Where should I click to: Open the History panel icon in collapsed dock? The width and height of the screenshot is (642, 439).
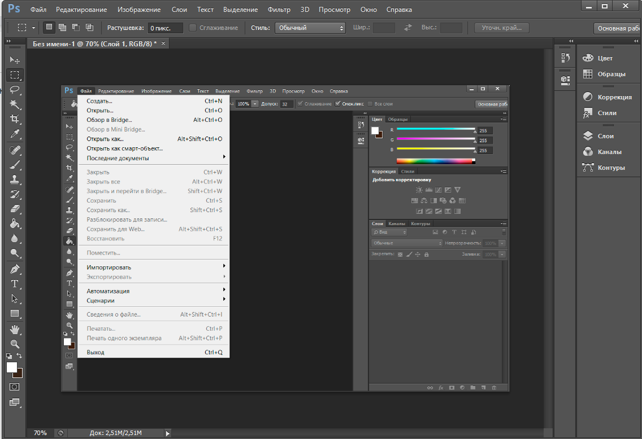pyautogui.click(x=566, y=58)
